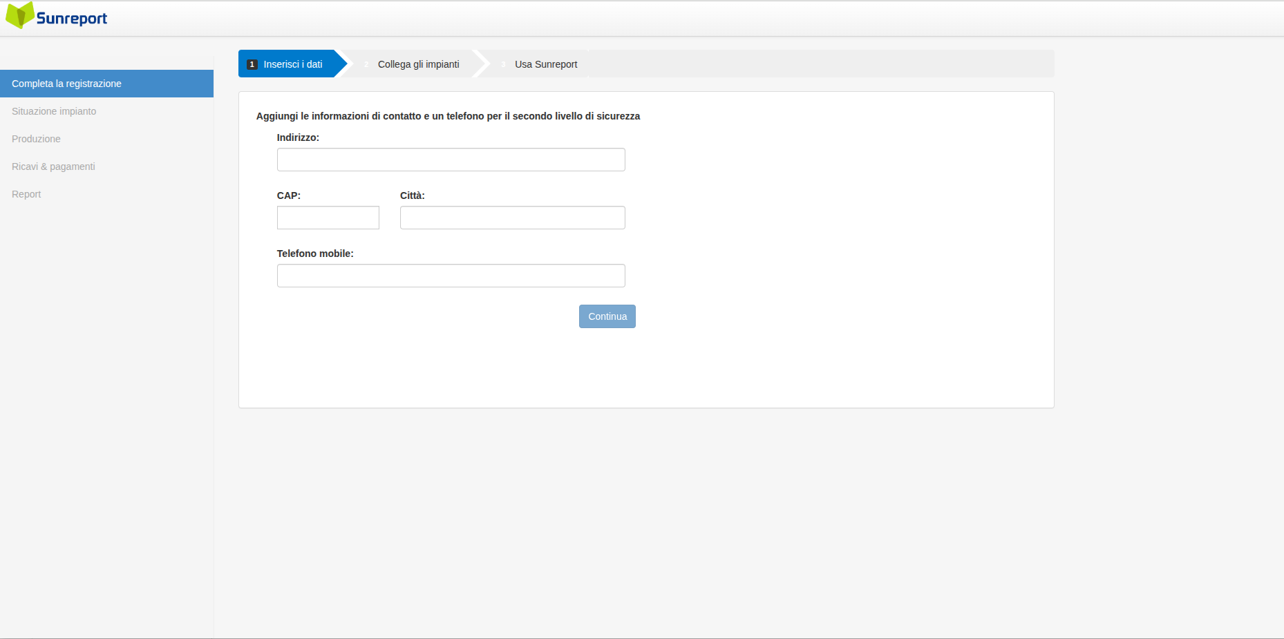Open the 'Produzione' sidebar section
The image size is (1284, 639).
tap(36, 139)
